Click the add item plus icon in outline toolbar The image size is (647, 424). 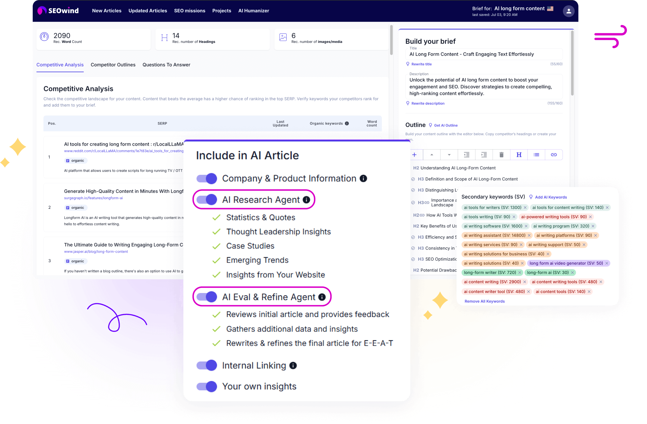pos(414,155)
